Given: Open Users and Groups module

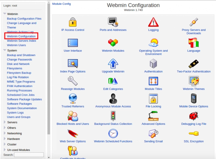Looking at the screenshot, I should point(19,117).
